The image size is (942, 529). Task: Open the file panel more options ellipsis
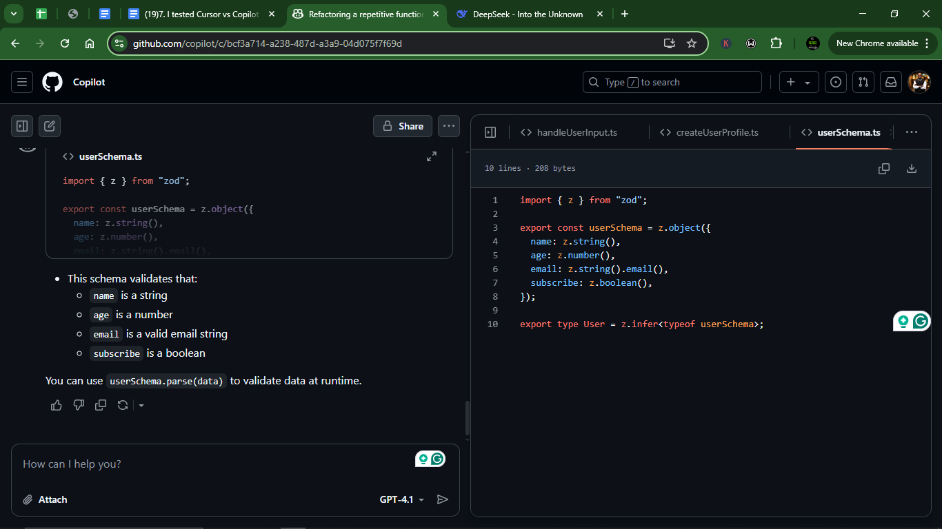912,132
